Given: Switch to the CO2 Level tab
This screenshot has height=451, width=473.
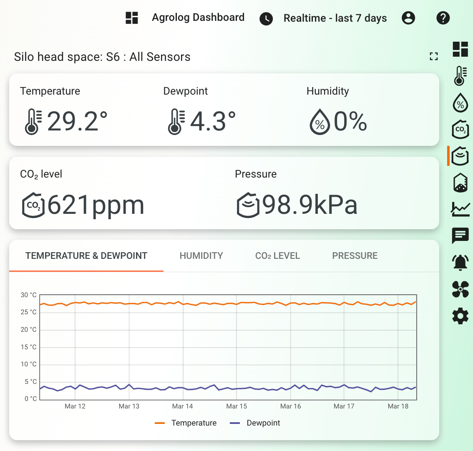Looking at the screenshot, I should click(277, 256).
